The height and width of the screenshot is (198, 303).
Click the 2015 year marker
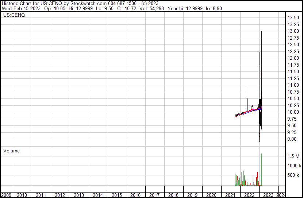[x=117, y=195]
